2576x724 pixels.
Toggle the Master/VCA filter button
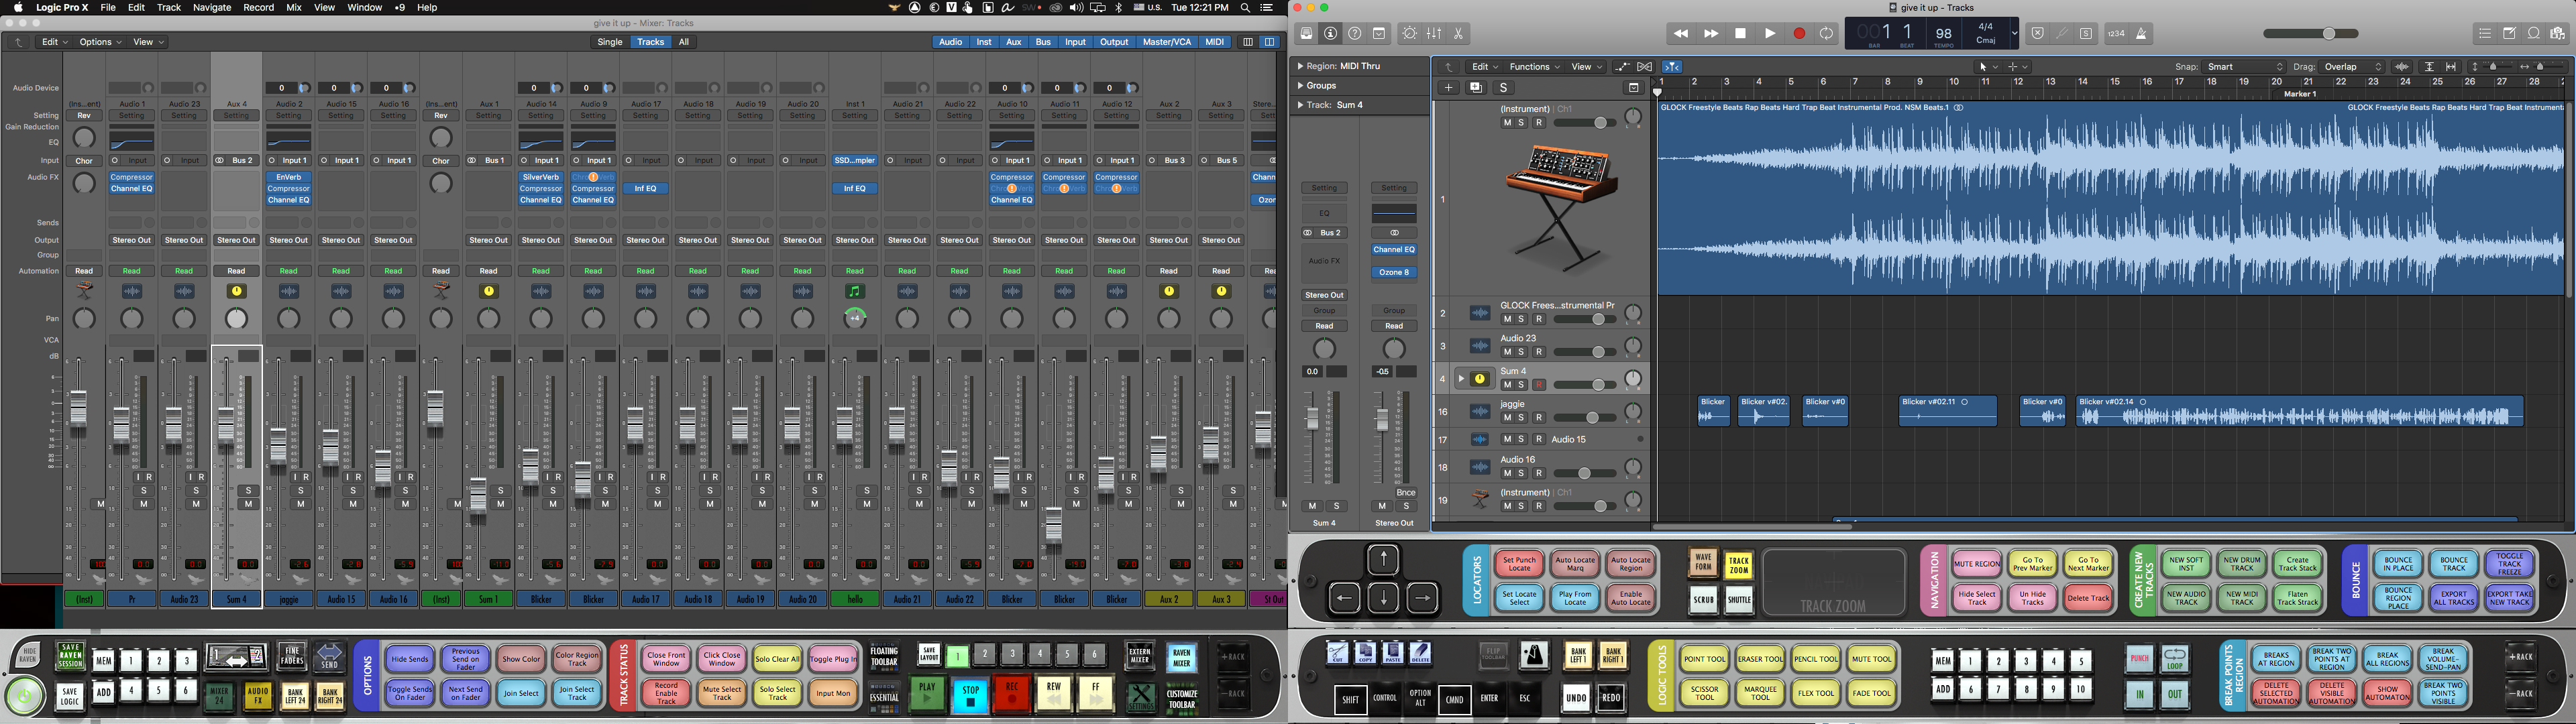1167,42
